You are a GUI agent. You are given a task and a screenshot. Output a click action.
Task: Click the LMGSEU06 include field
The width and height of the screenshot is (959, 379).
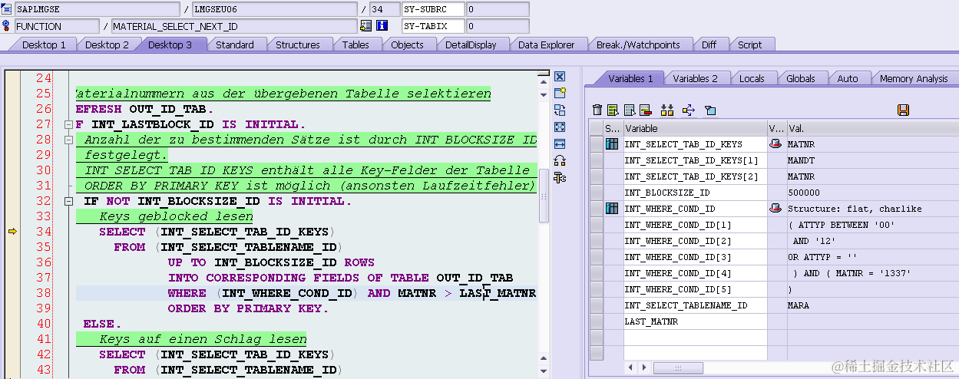(275, 9)
